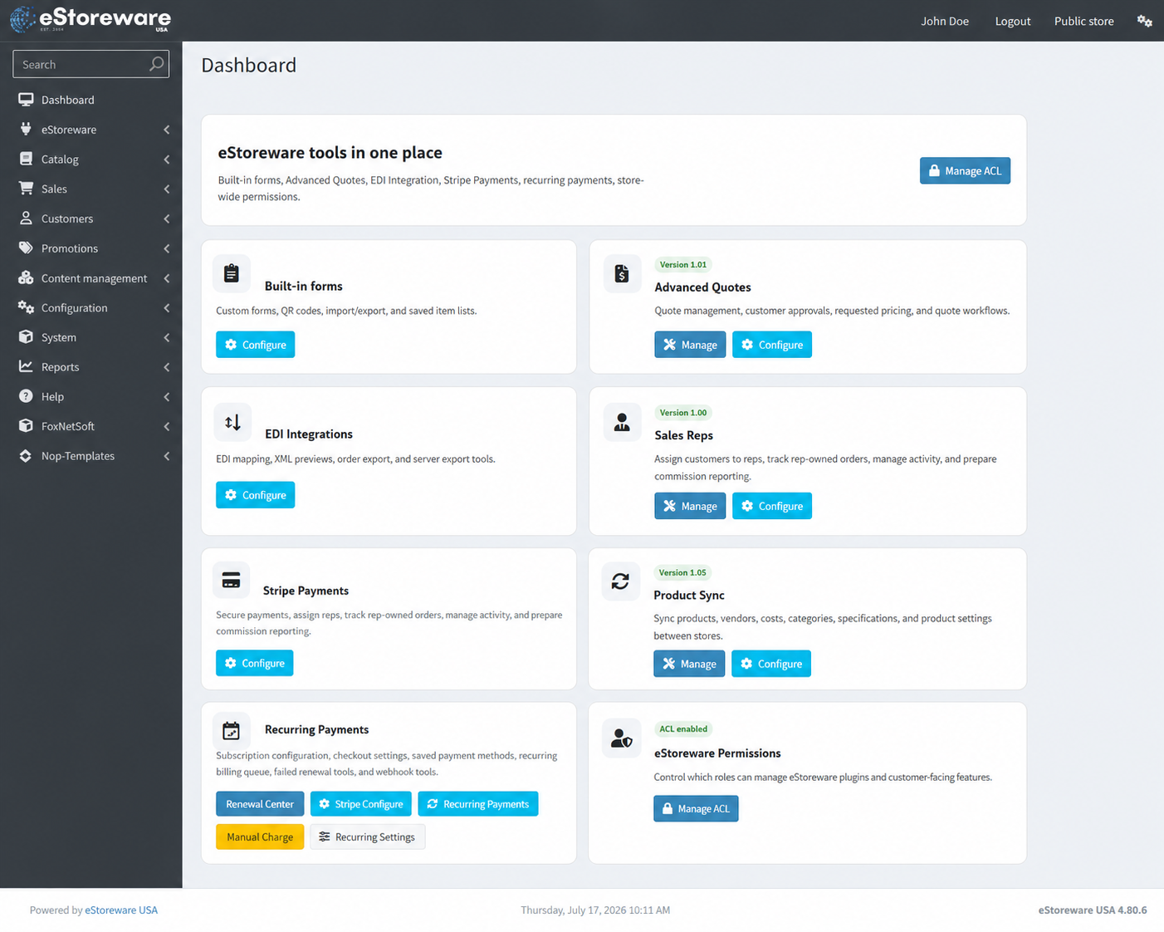Click the Stripe Payments credit card icon

coord(231,581)
